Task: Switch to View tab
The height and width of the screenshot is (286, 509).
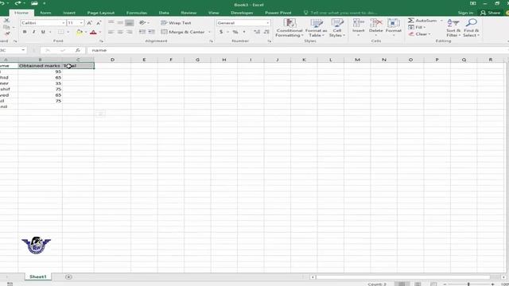Action: [x=214, y=13]
